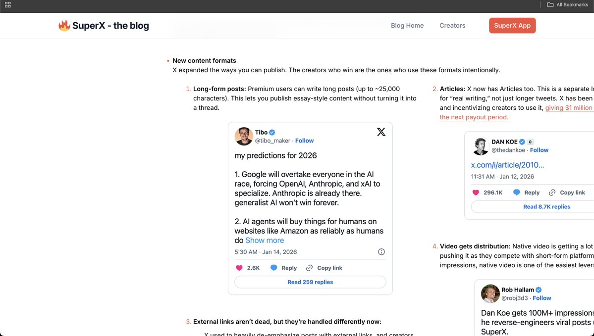Open the 11:31 AM Jan 12, 2026 timestamp

tap(502, 177)
